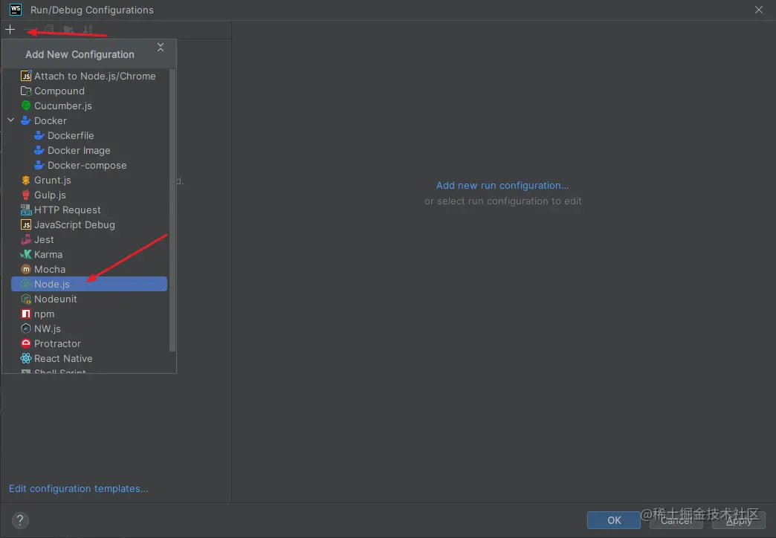Screen dimensions: 776x538
Task: Open Edit configuration templates link
Action: (x=78, y=488)
